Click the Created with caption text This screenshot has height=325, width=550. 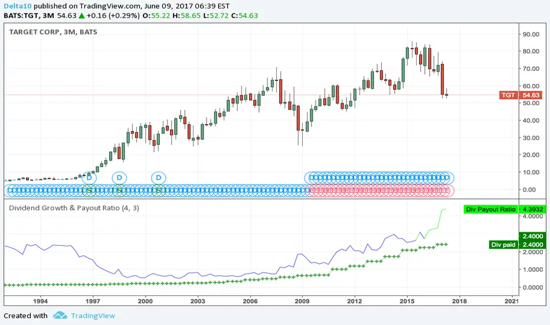[x=25, y=316]
